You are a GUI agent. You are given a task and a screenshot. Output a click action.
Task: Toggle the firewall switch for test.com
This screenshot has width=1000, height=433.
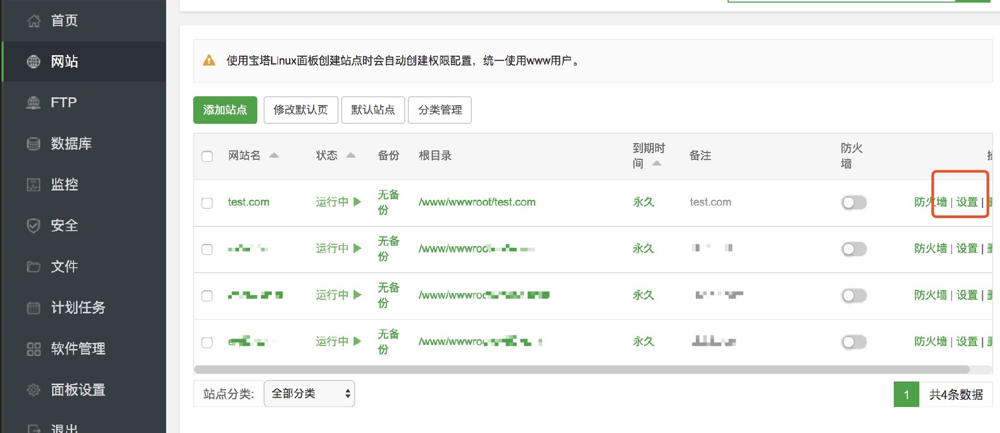pyautogui.click(x=854, y=202)
